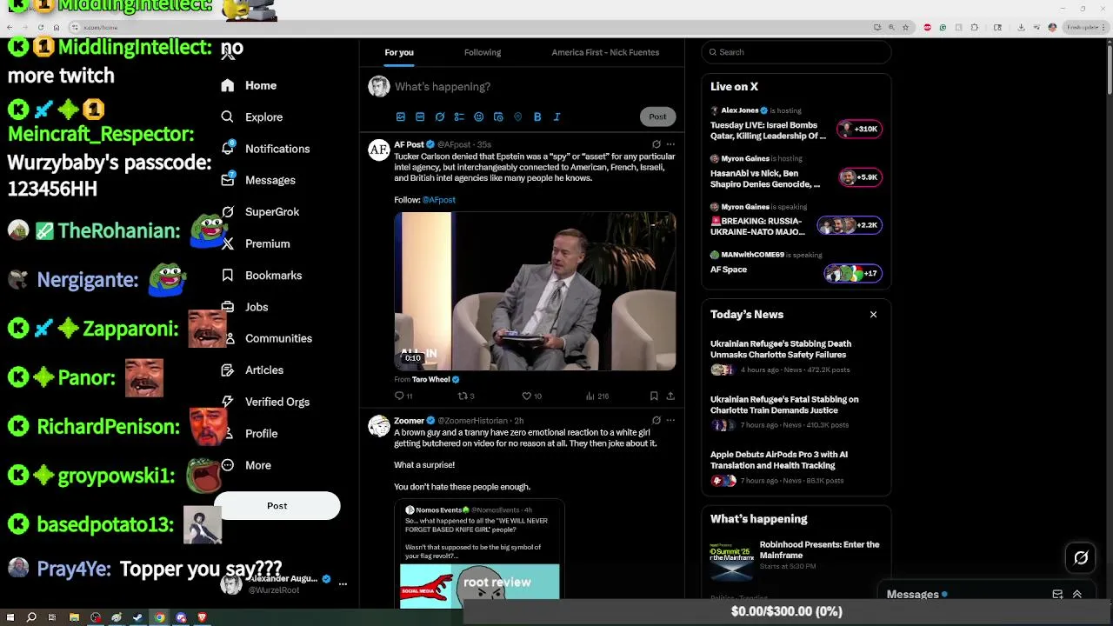Open more options on the AF Post tweet
The image size is (1113, 626).
[670, 144]
